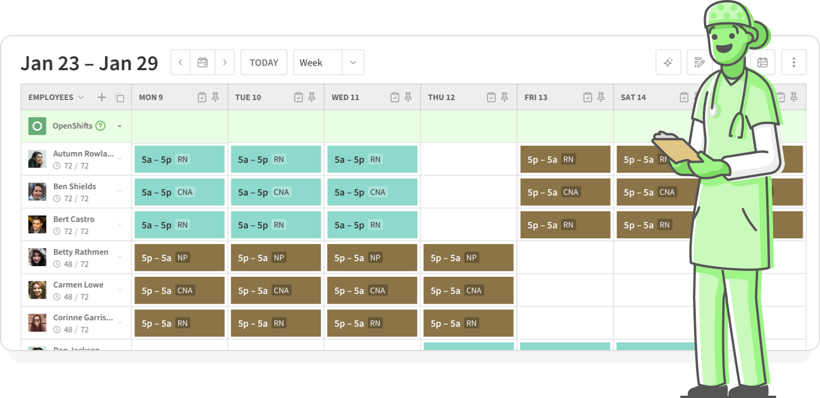
Task: Open the three-dot overflow menu
Action: [x=794, y=62]
